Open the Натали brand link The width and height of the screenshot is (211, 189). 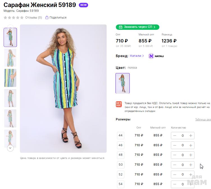137,56
